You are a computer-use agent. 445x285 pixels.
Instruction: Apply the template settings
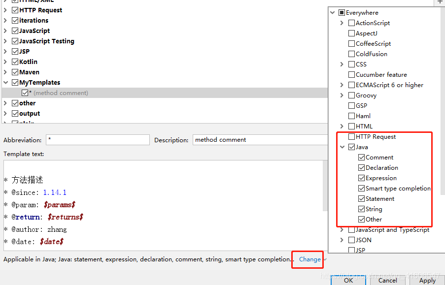(x=427, y=280)
